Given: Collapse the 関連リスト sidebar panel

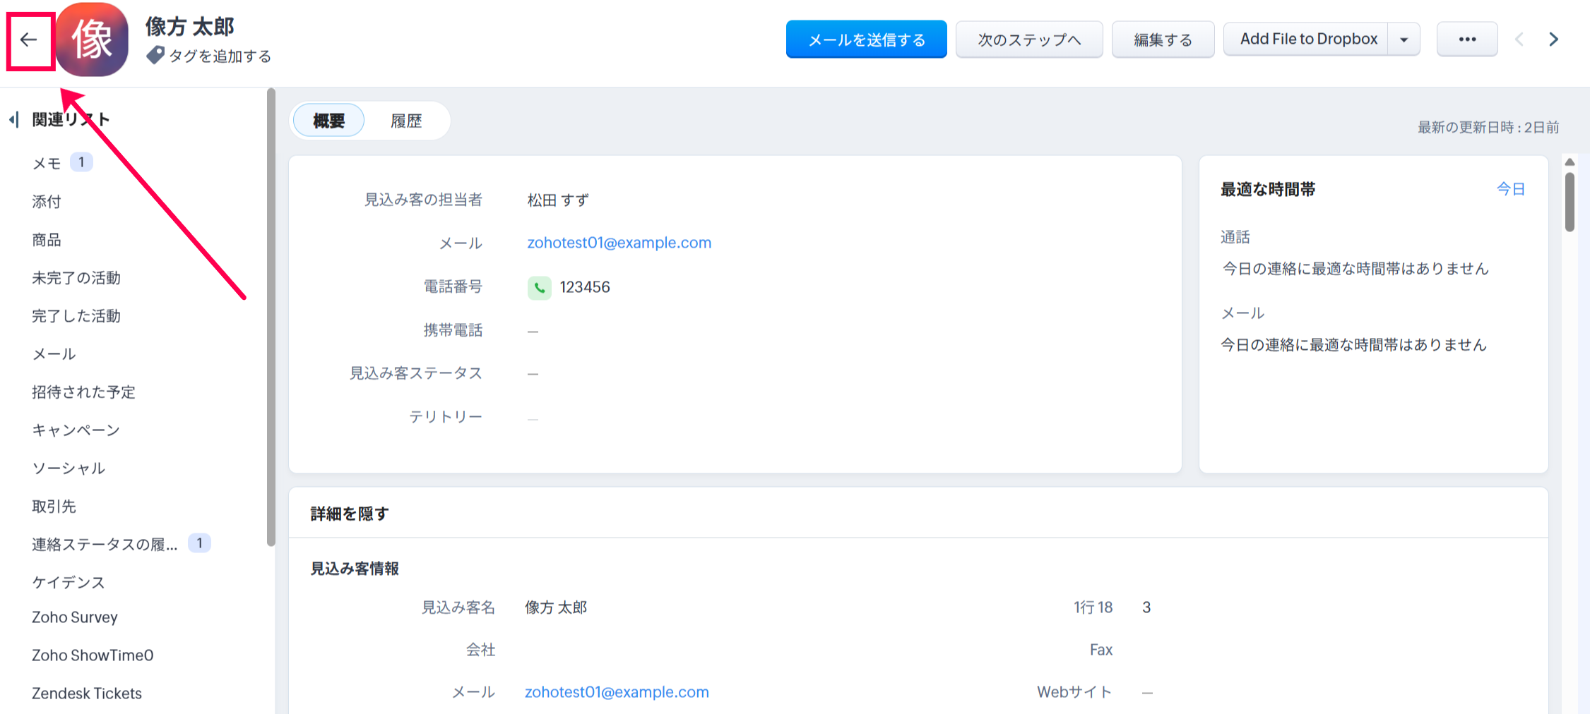Looking at the screenshot, I should (x=13, y=120).
